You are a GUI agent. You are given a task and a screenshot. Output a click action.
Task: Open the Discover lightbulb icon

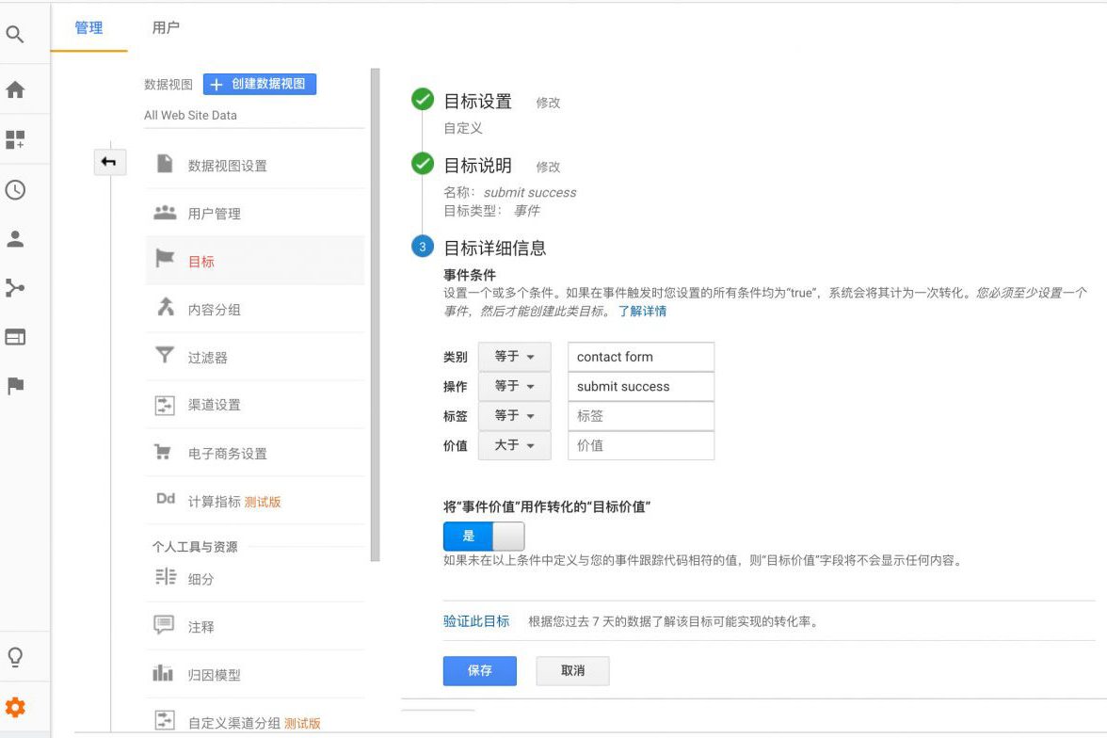(x=15, y=656)
